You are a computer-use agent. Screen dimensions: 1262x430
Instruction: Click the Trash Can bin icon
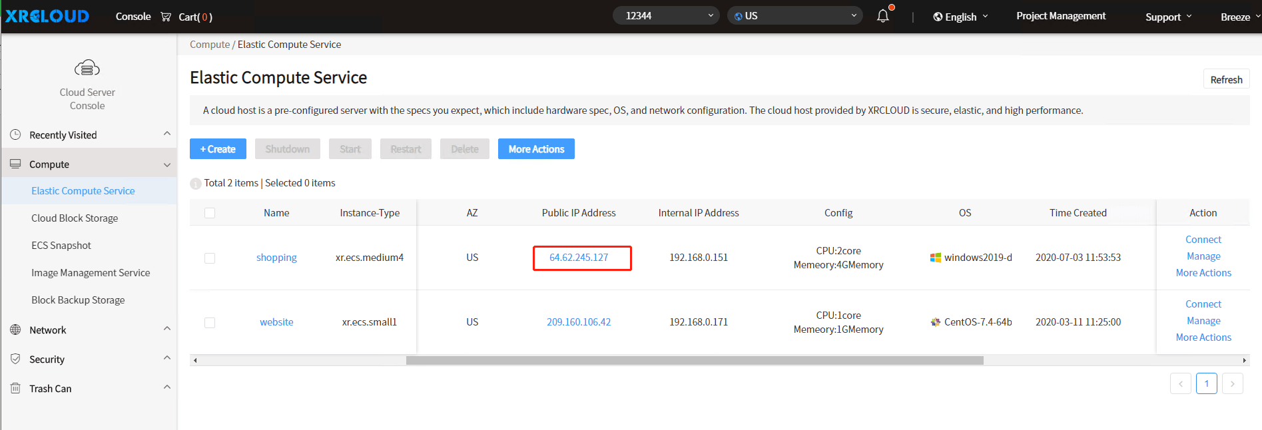pos(15,388)
